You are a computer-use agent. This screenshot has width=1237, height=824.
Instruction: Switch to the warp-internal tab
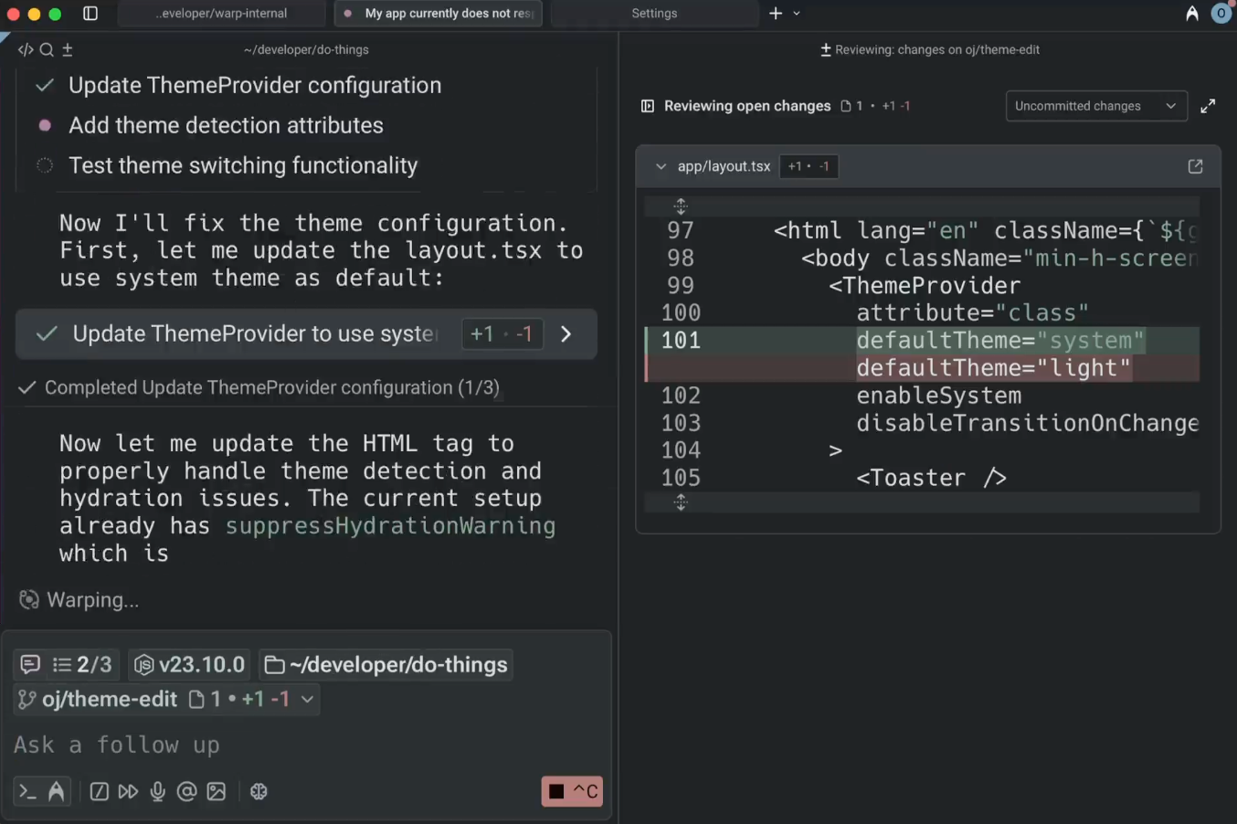click(221, 14)
